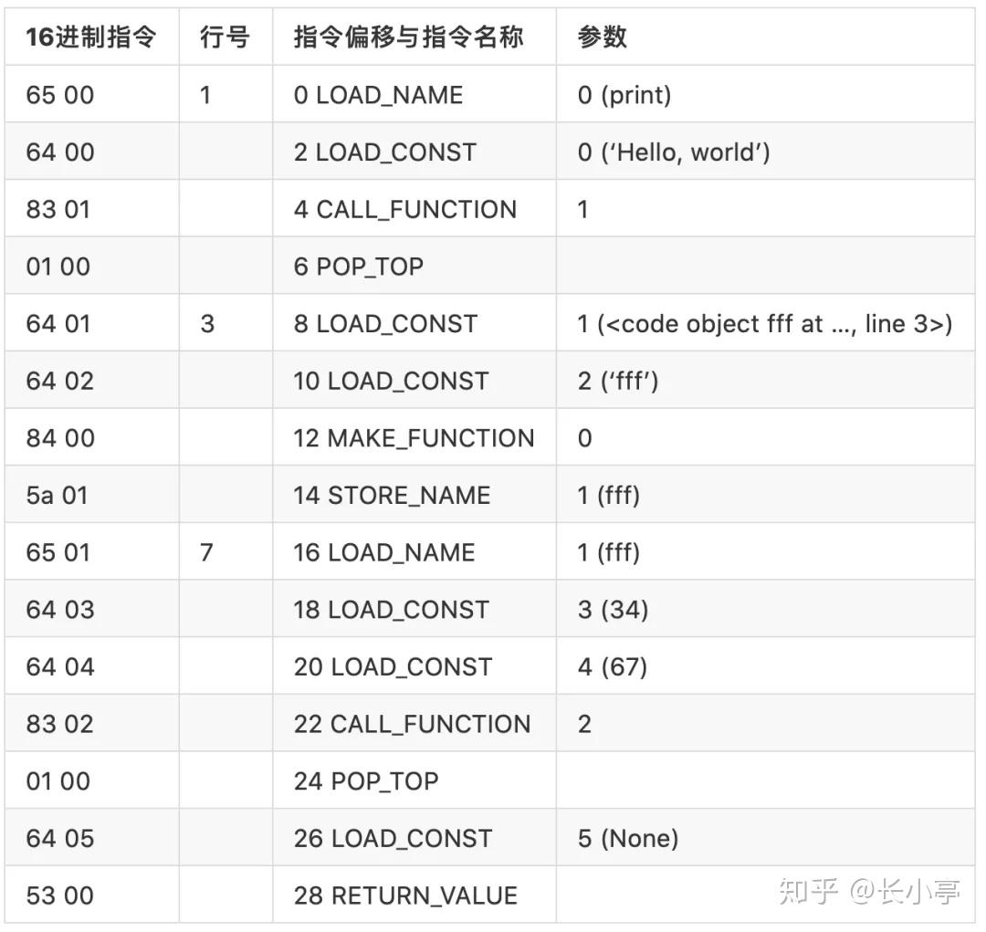Select the LOAD_NAME instruction at offset 0

[379, 95]
